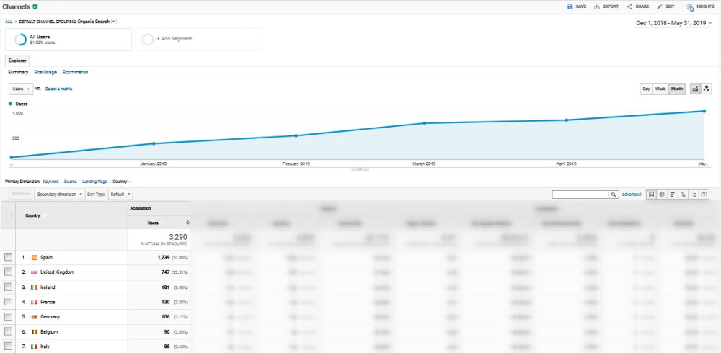The width and height of the screenshot is (721, 353).
Task: Select the pie chart percentage view icon
Action: (x=662, y=194)
